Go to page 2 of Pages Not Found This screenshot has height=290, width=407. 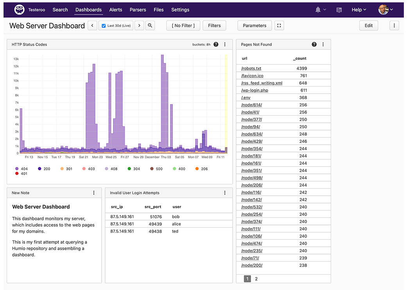click(x=256, y=279)
